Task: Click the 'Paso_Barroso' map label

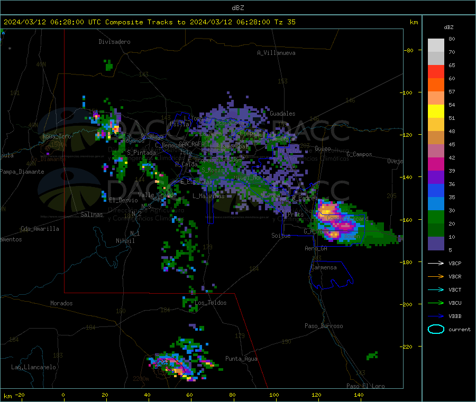Action: click(324, 326)
